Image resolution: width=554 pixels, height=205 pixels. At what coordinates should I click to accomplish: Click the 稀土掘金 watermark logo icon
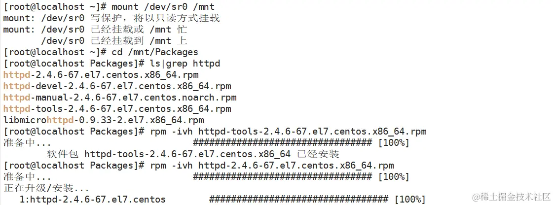pyautogui.click(x=477, y=197)
